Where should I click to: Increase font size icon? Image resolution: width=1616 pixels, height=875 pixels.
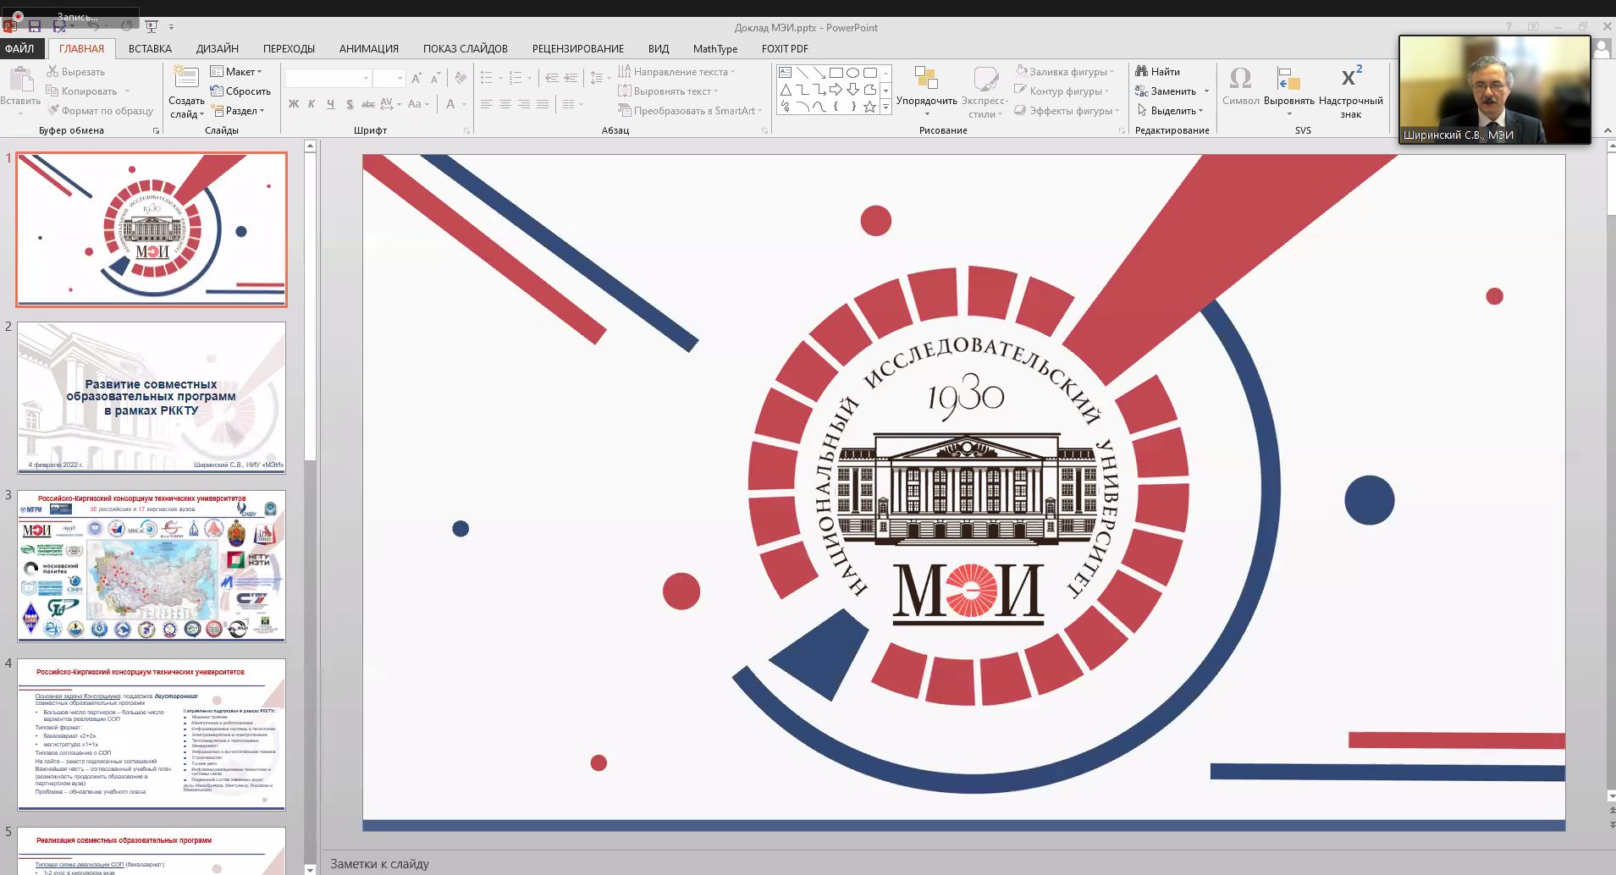tap(416, 79)
